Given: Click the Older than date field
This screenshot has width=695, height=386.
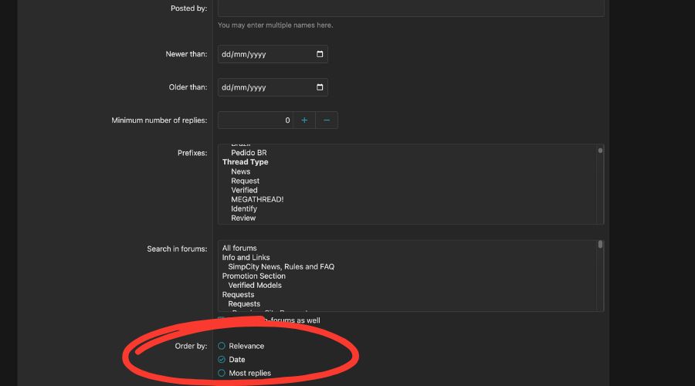Looking at the screenshot, I should pyautogui.click(x=263, y=87).
